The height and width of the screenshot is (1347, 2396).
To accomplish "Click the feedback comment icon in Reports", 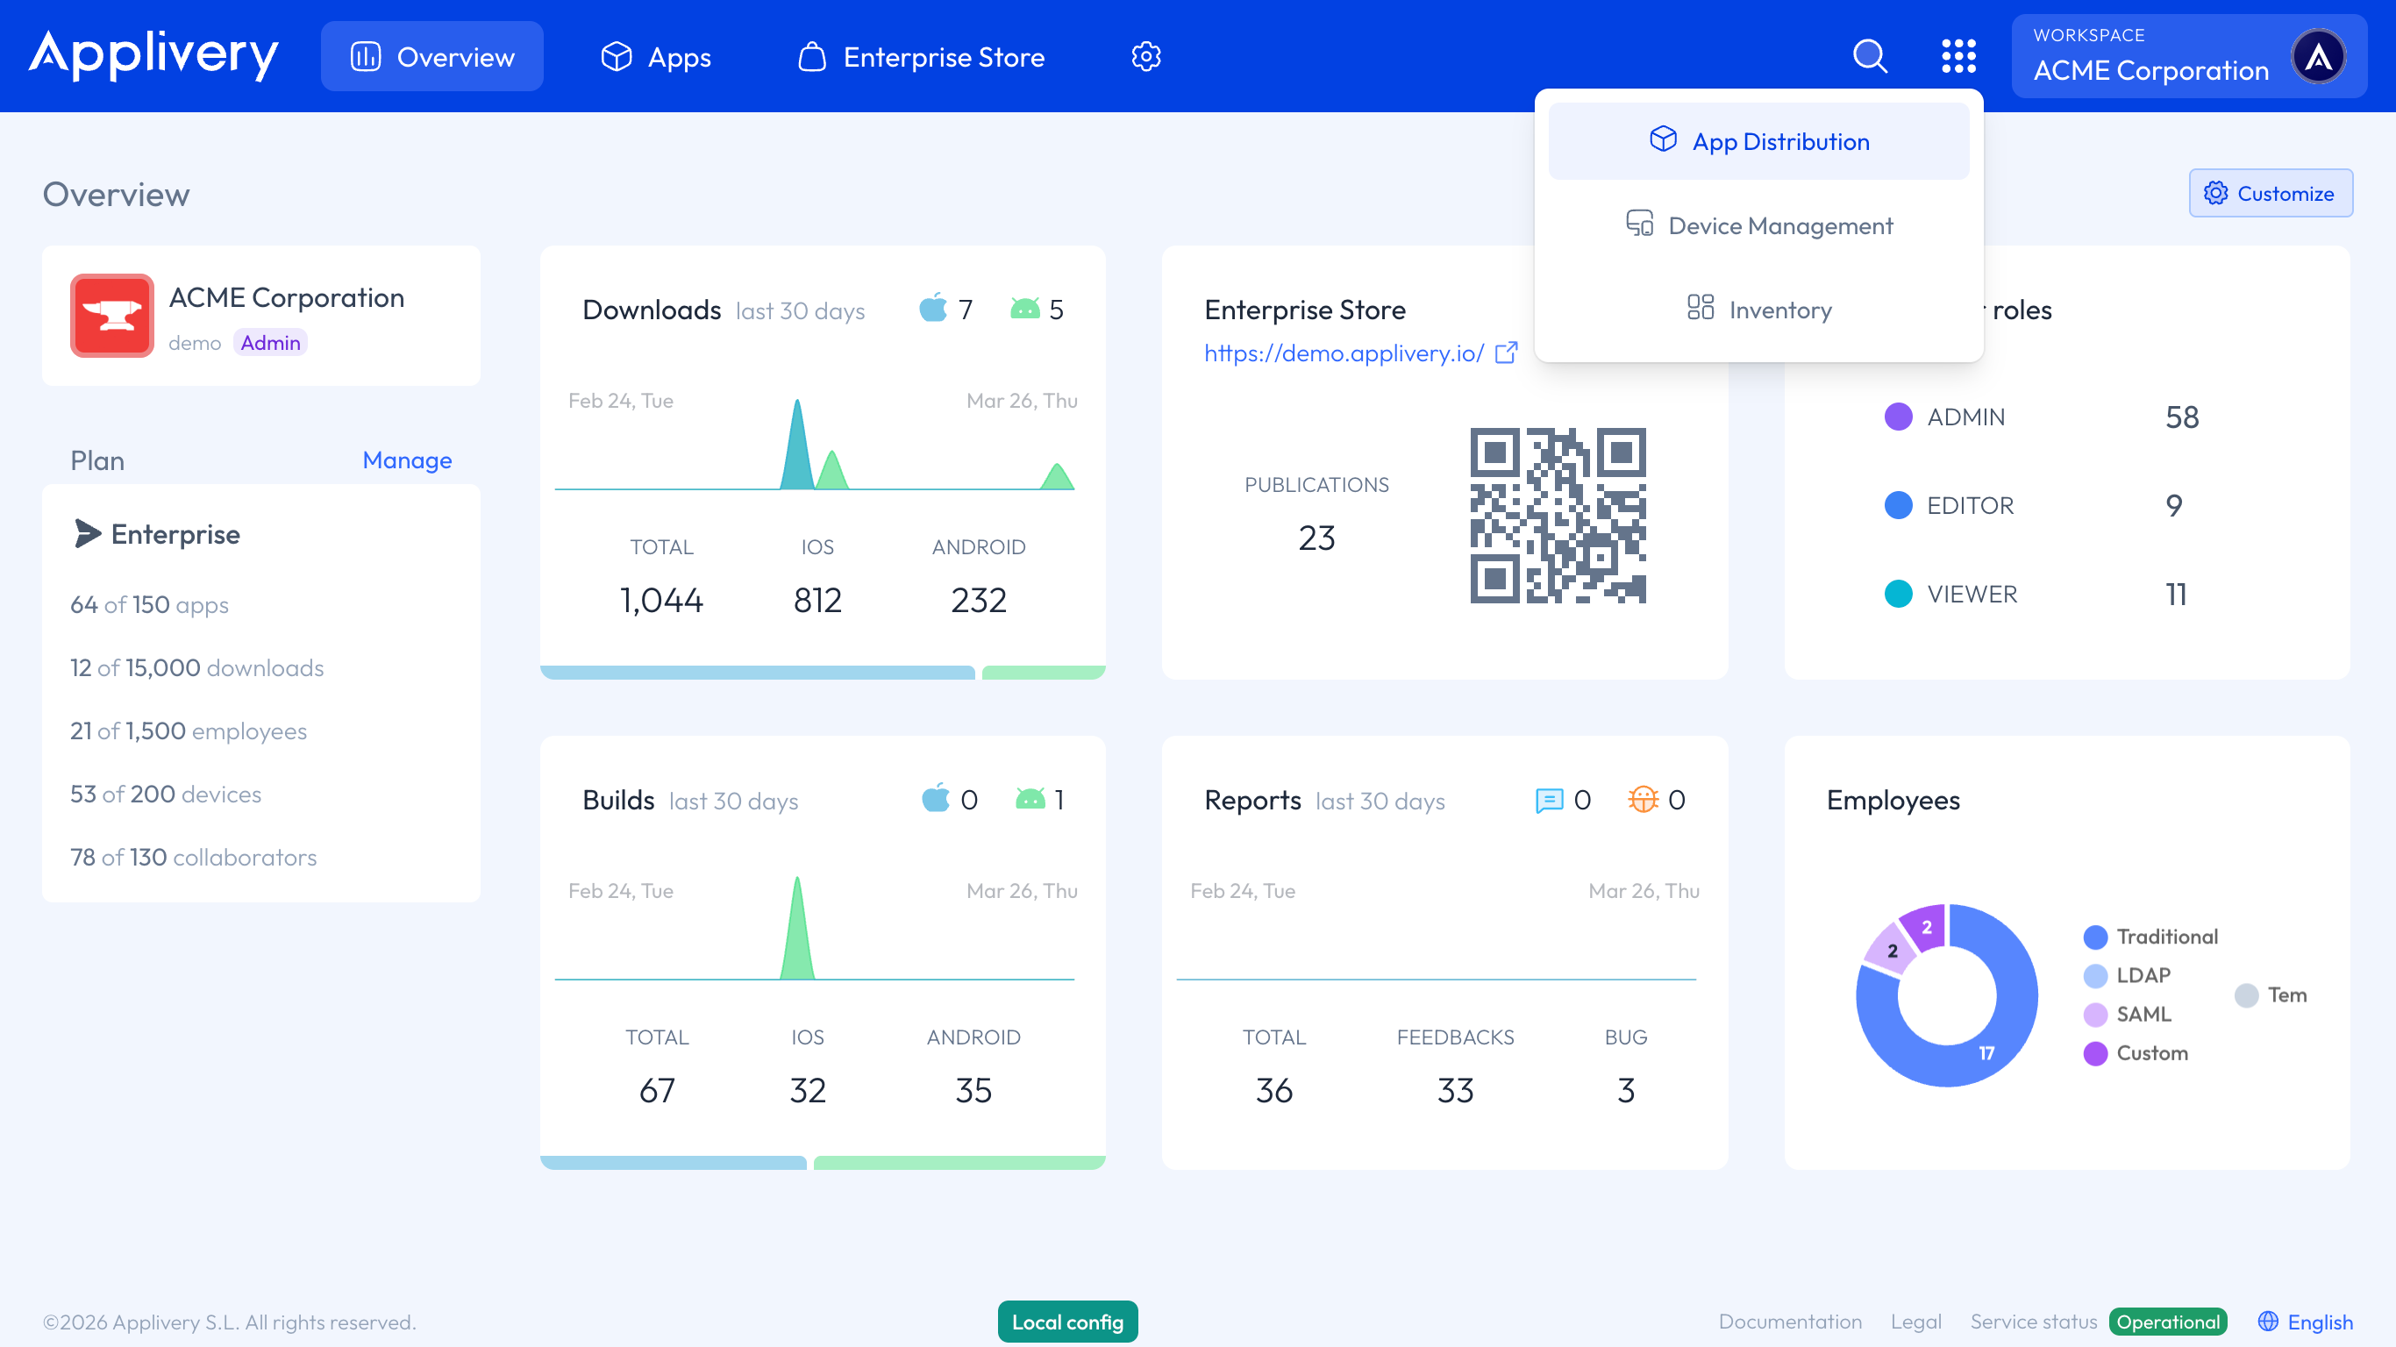I will (1548, 799).
